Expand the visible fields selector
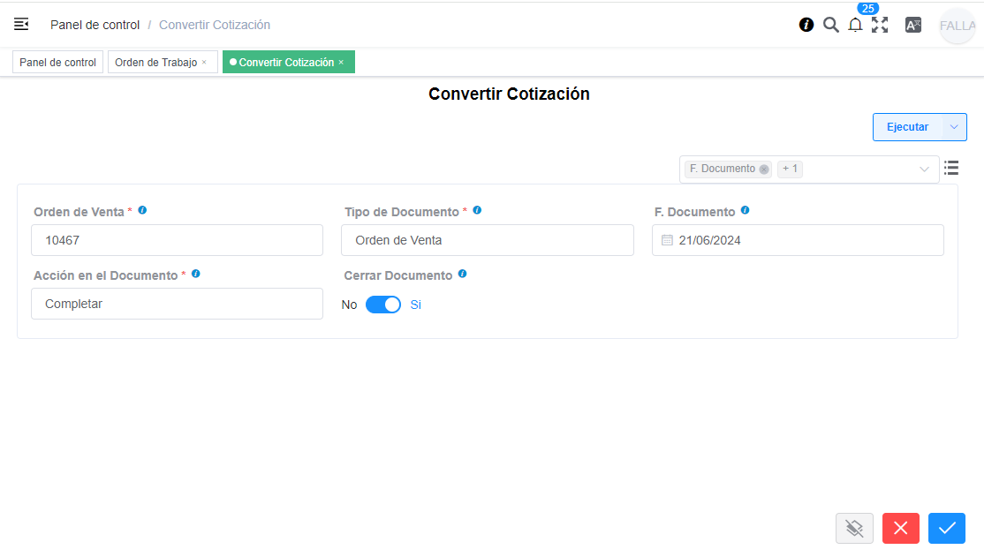This screenshot has width=984, height=557. [x=924, y=169]
